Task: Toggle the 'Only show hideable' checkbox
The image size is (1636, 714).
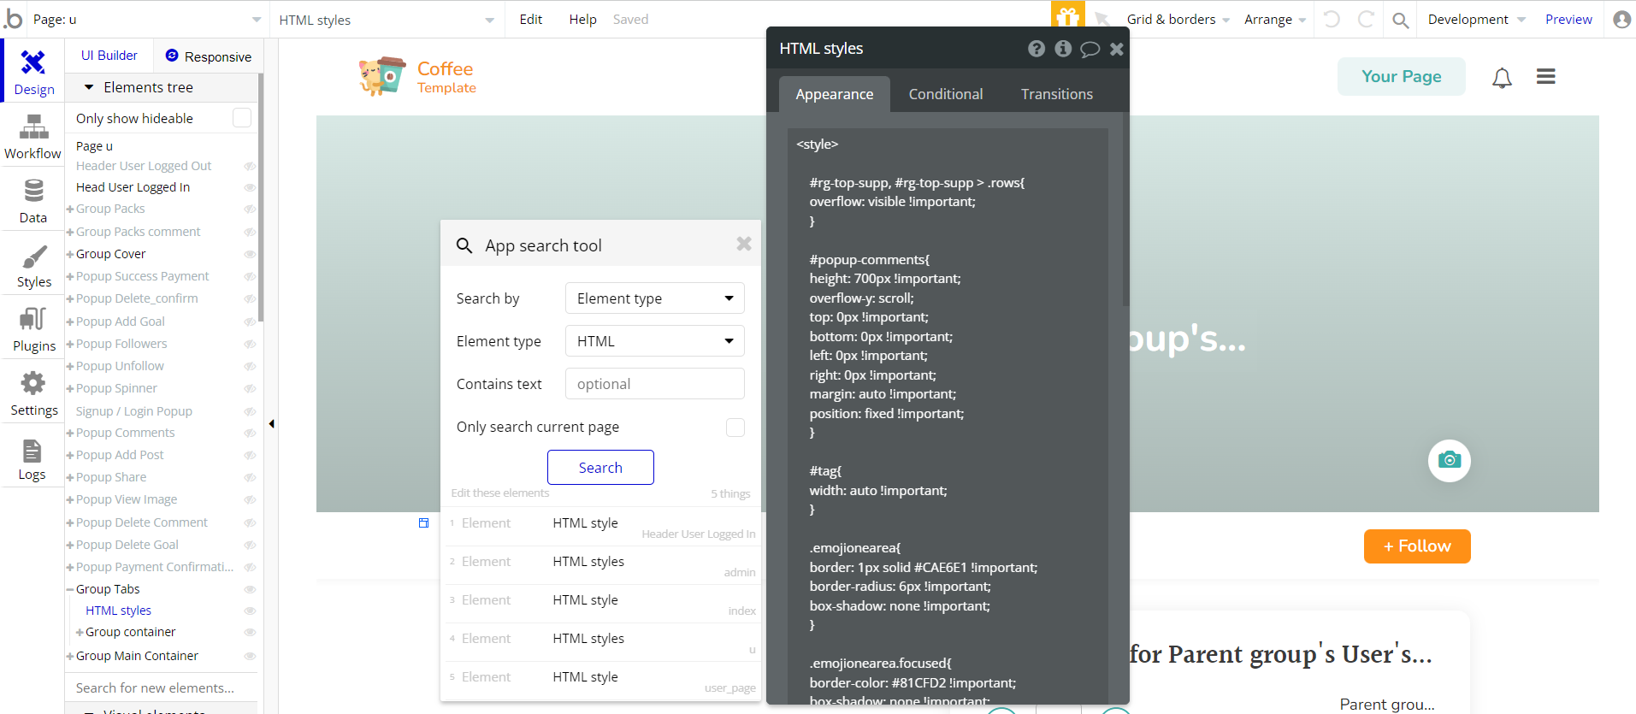Action: click(x=242, y=118)
